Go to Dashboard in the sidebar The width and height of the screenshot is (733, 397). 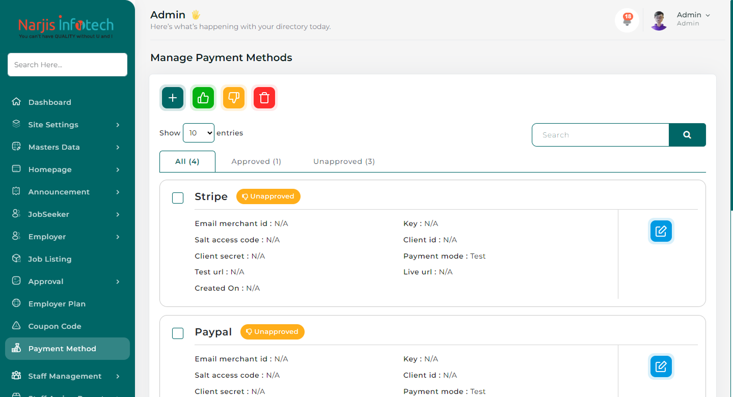(x=49, y=102)
